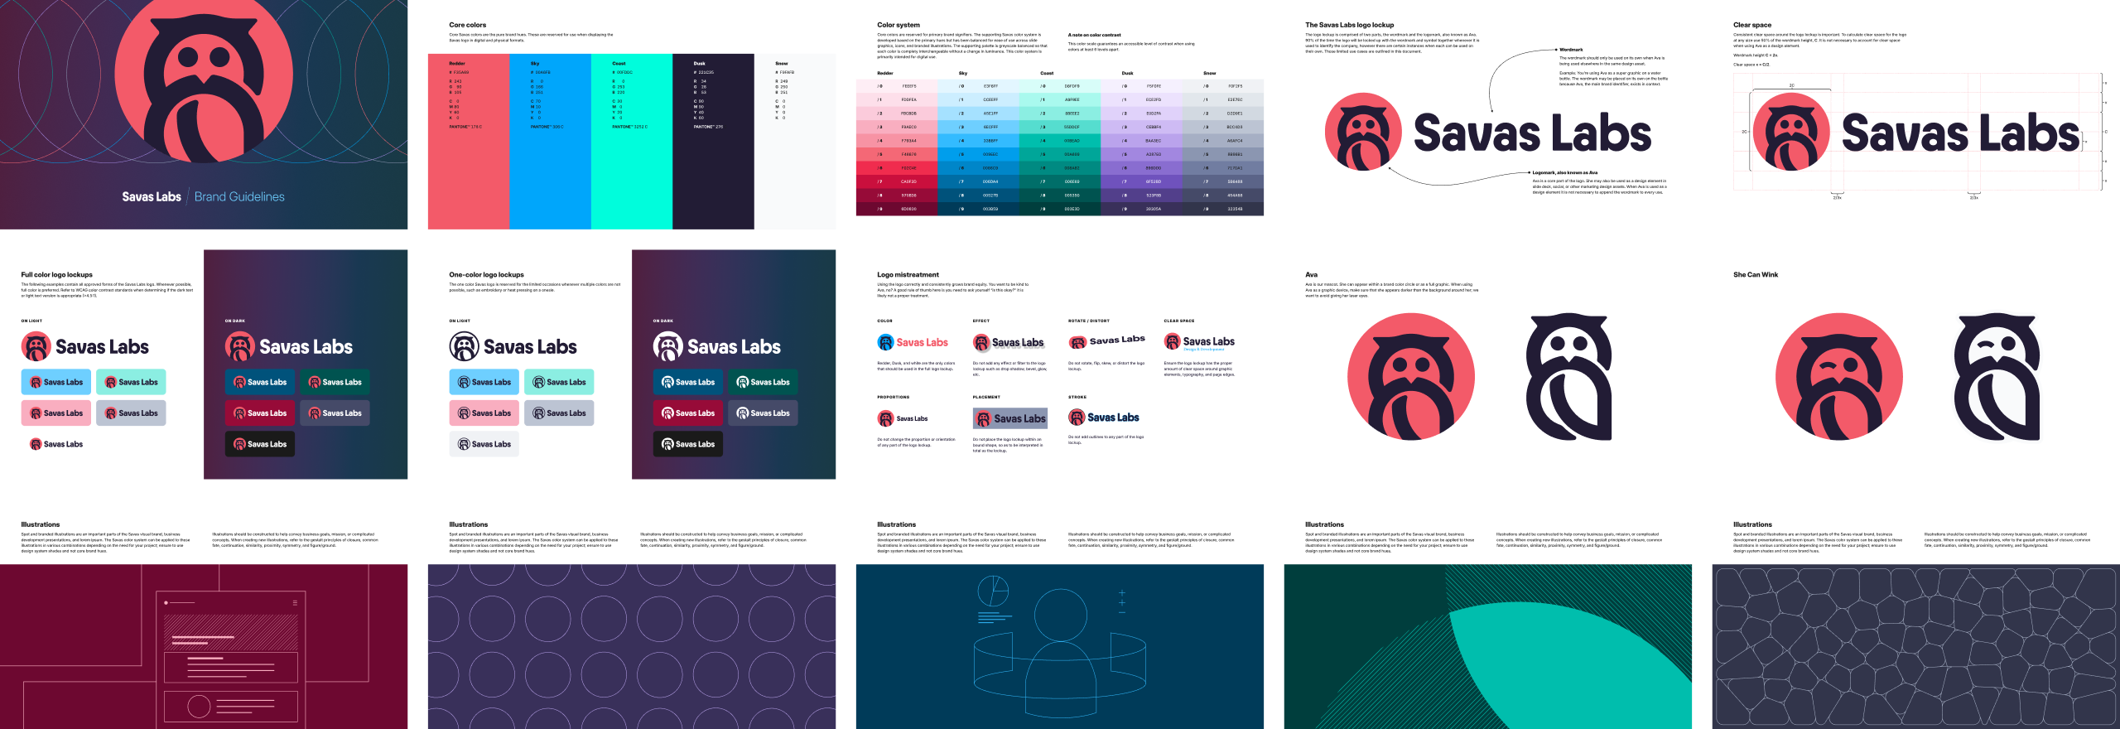Select the owl icon in the mistreatment CLEAR SPACE example

coord(1172,341)
